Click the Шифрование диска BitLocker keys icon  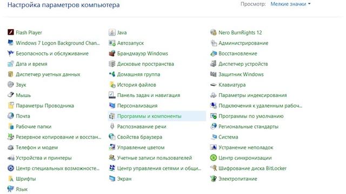point(214,168)
